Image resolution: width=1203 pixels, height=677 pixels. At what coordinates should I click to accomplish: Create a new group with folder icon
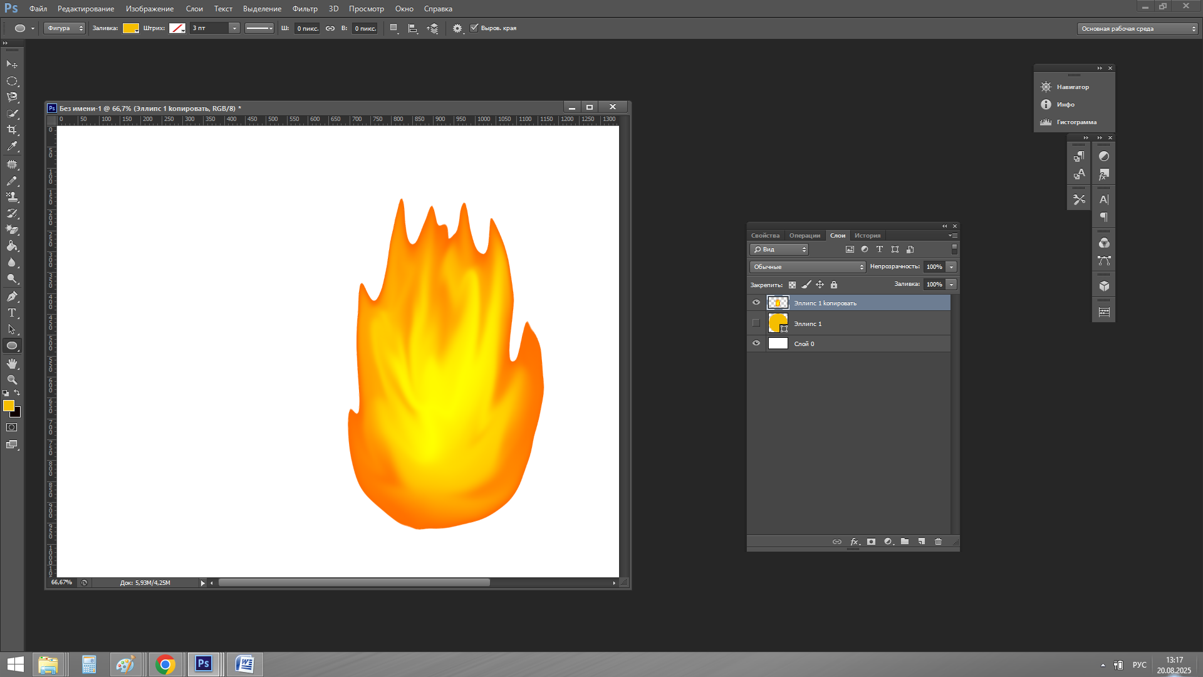(905, 542)
